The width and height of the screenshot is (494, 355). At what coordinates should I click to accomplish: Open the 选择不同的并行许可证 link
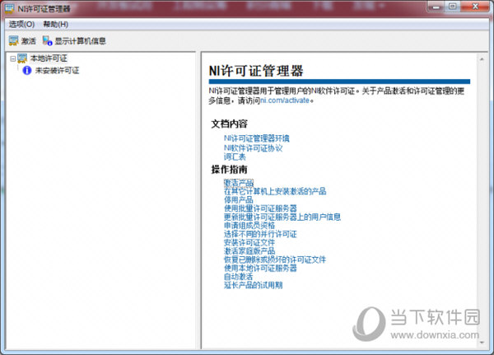click(260, 234)
